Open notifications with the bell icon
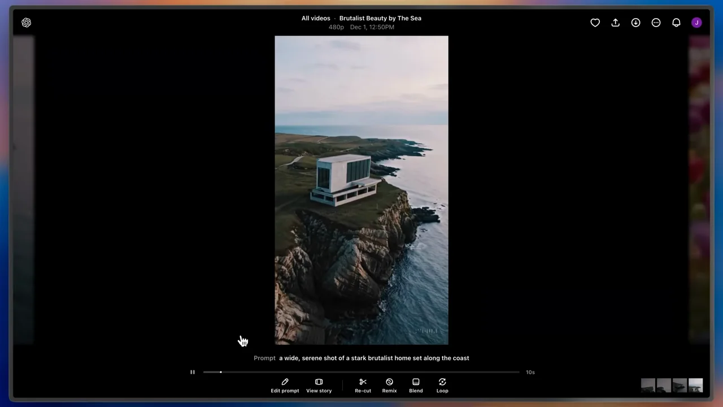Screen dimensions: 723x407 (x=676, y=23)
